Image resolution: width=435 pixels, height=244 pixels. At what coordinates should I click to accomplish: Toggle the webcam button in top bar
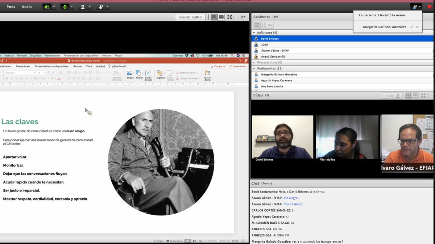pyautogui.click(x=83, y=7)
